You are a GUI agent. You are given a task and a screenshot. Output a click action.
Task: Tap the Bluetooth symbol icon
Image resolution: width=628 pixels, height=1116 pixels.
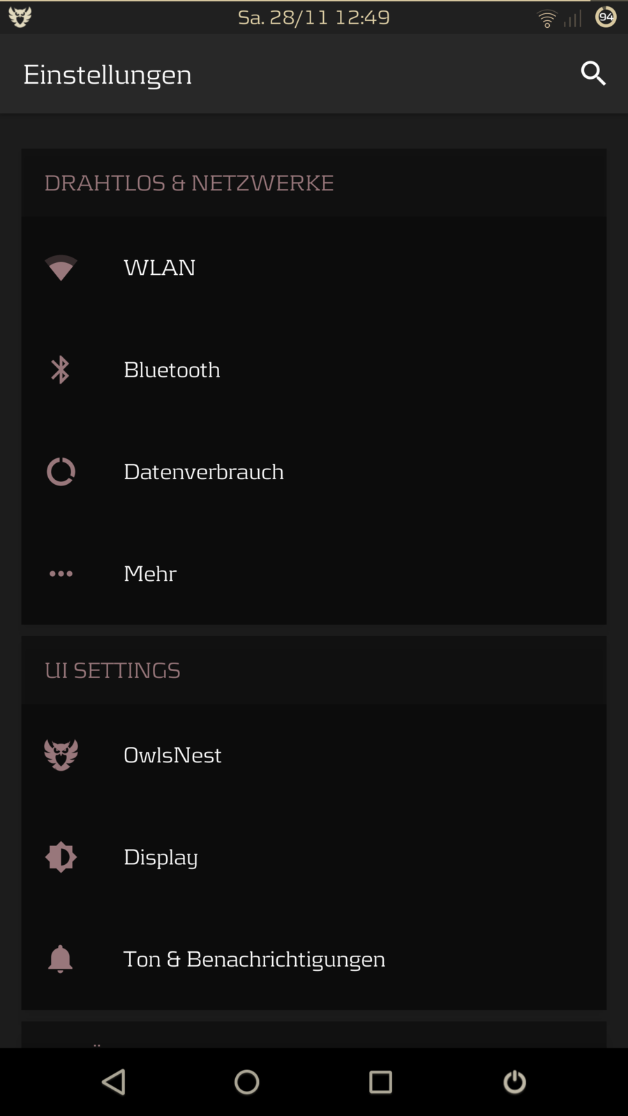pos(61,370)
